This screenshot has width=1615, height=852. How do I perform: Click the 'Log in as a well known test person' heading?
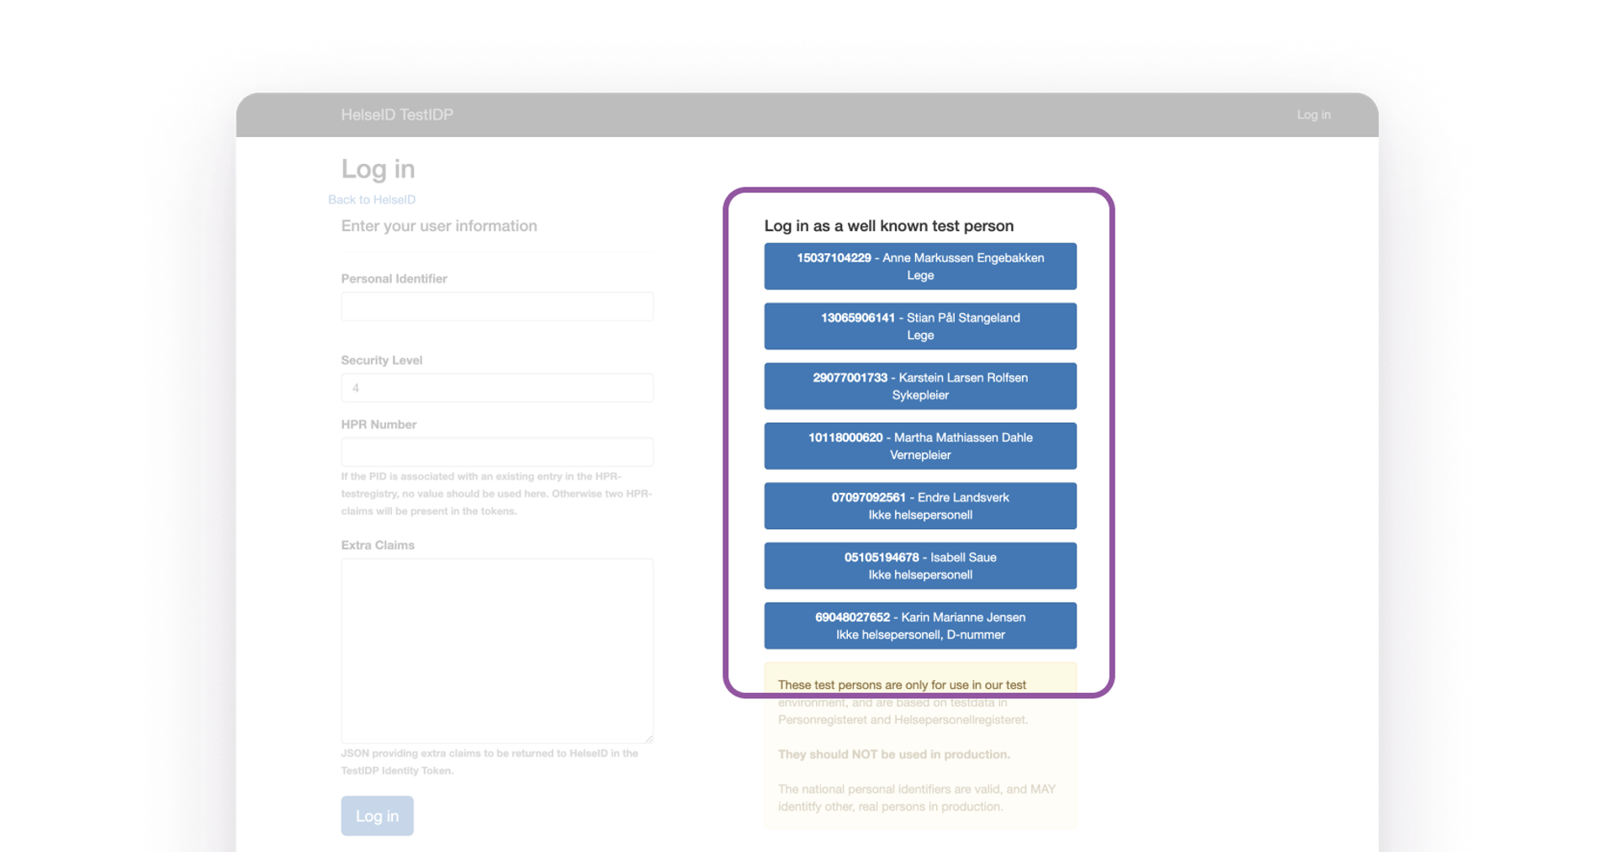[888, 225]
